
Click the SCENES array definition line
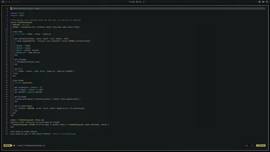(x=46, y=27)
